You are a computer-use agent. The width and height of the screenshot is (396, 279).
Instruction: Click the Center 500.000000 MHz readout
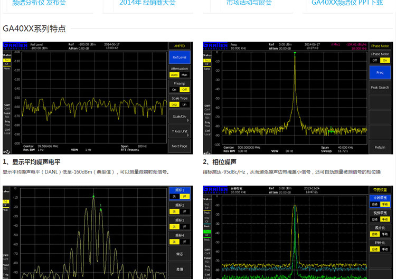pyautogui.click(x=242, y=148)
